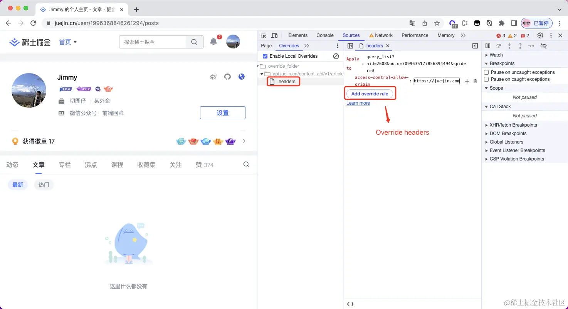Open the extension with the 47 badge
Viewport: 568px width, 309px height.
click(x=453, y=23)
